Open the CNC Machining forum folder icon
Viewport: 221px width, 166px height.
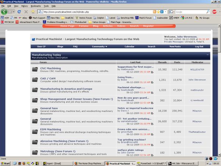[35, 69]
